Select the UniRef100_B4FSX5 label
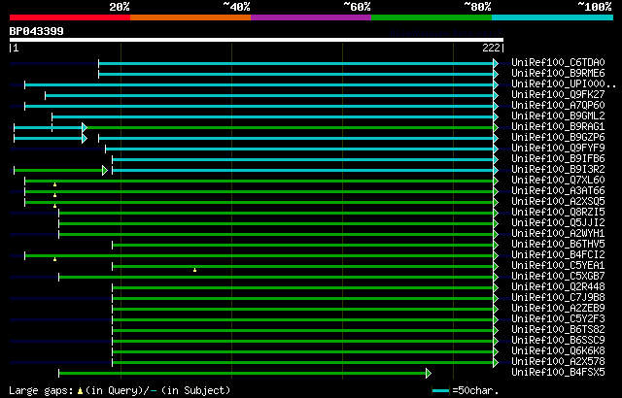 [558, 373]
